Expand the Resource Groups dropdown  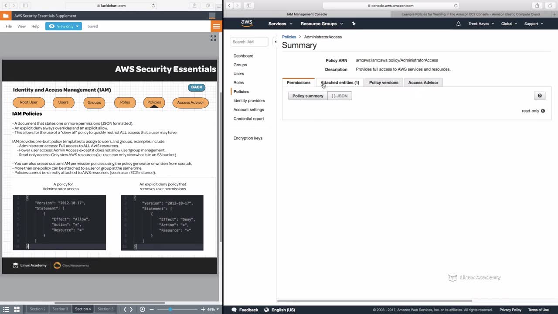[322, 24]
